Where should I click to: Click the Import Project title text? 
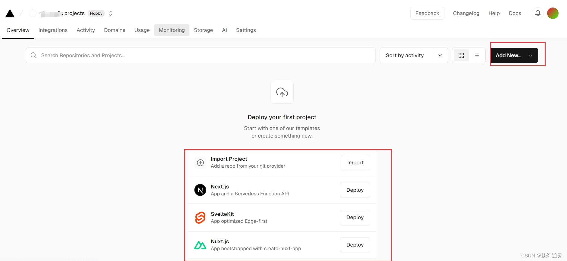coord(229,159)
